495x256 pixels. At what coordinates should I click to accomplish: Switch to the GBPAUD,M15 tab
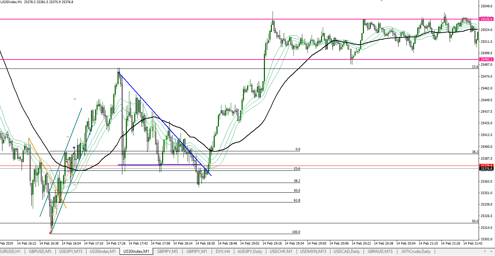[x=379, y=251]
